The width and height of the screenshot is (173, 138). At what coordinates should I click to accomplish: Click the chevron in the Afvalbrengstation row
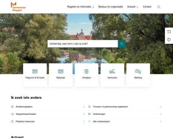[x=84, y=107]
